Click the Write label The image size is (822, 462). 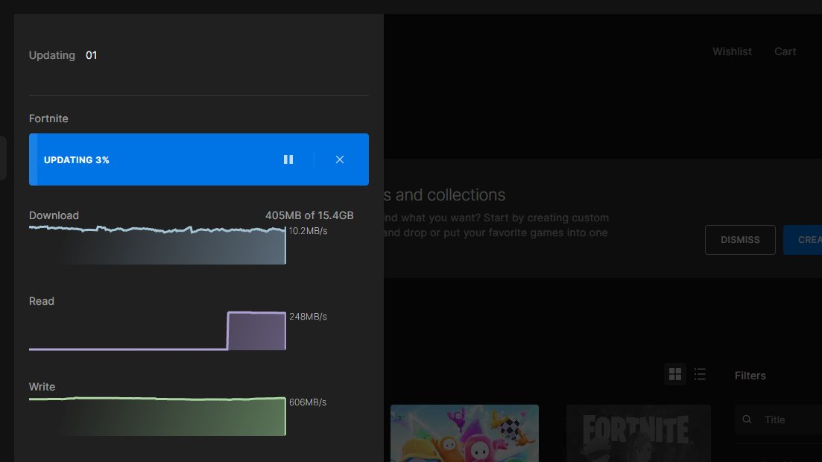pos(42,387)
